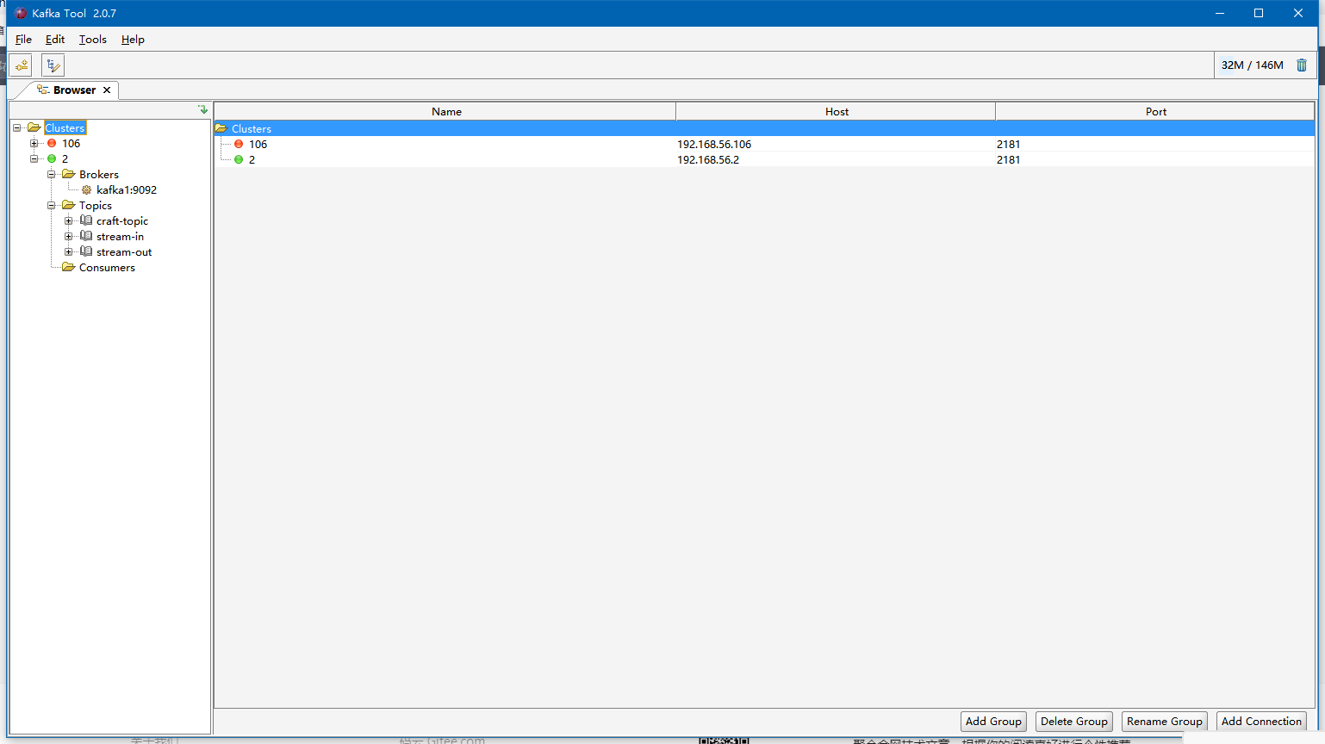
Task: Click the tree-with-pencil edit toolbar icon
Action: pos(53,65)
